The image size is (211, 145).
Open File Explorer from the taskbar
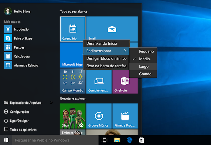(x=117, y=140)
